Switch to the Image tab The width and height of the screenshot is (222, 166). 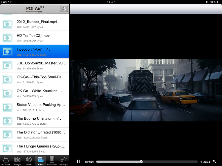coord(17,161)
